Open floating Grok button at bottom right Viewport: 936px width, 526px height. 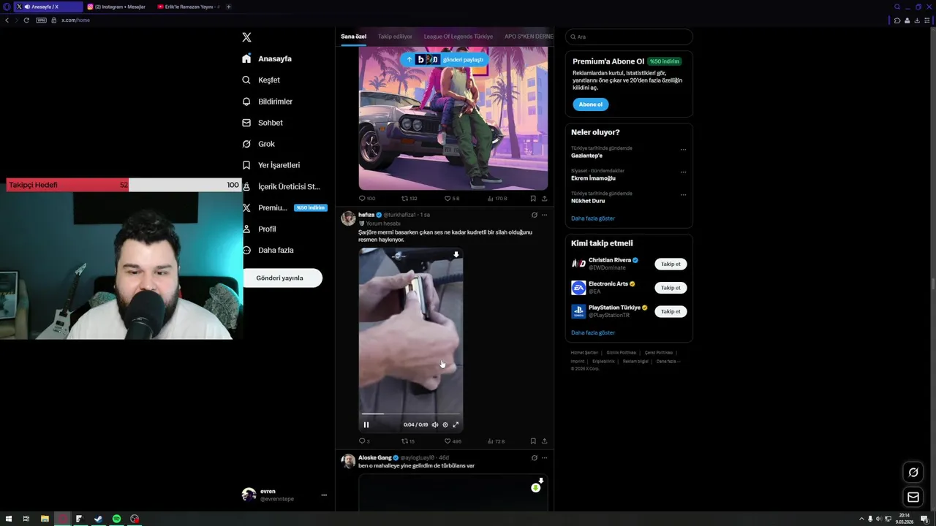pyautogui.click(x=913, y=472)
